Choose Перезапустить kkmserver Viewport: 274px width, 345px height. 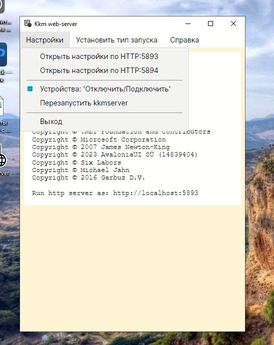104,103
